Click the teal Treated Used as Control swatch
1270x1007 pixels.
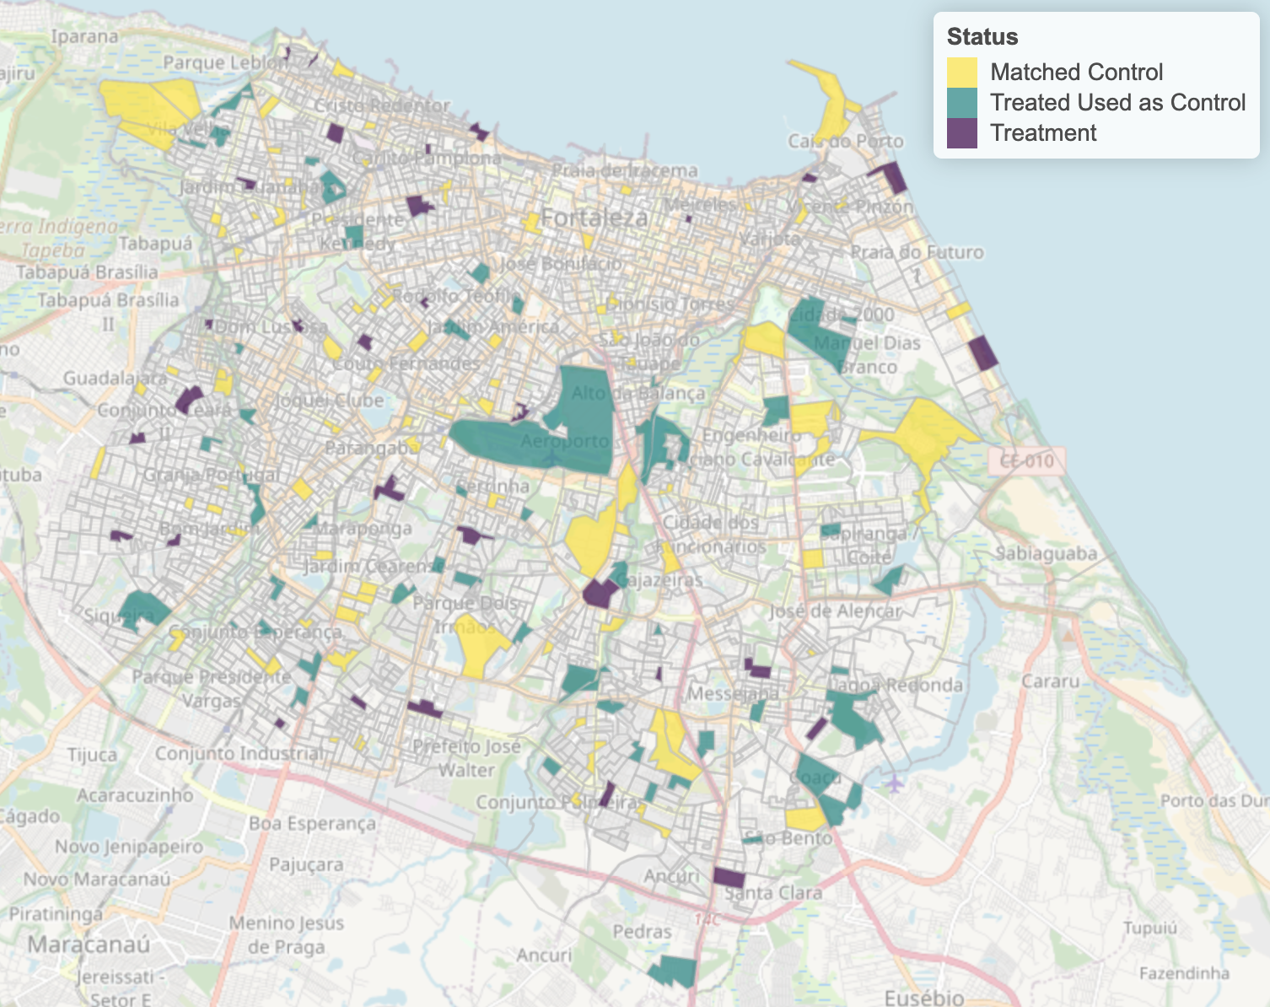tap(961, 103)
